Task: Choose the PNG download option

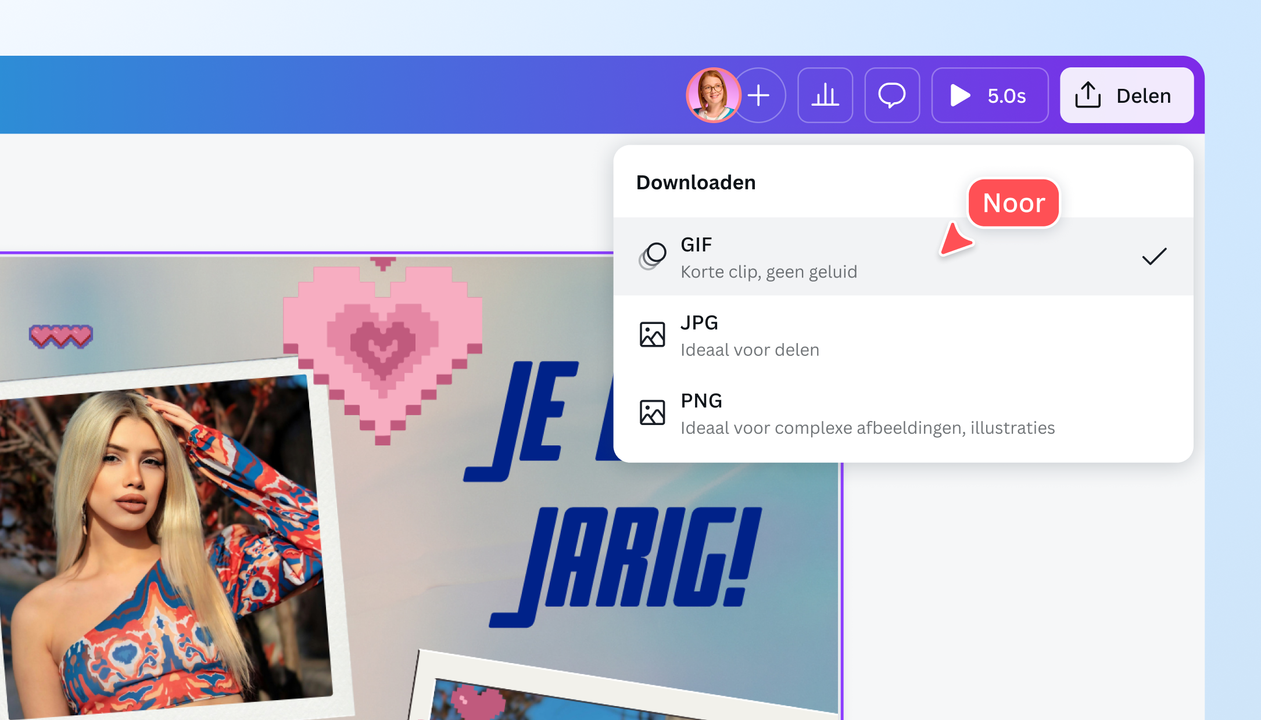Action: 903,413
